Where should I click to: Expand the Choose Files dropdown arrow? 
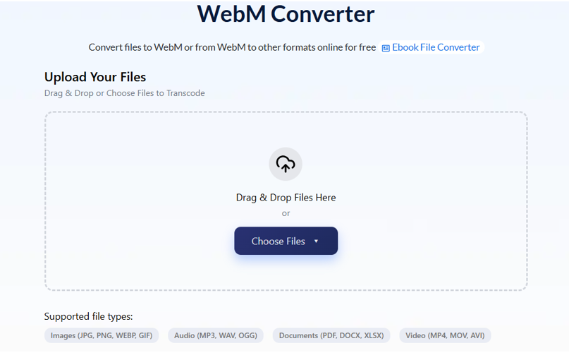tap(316, 241)
